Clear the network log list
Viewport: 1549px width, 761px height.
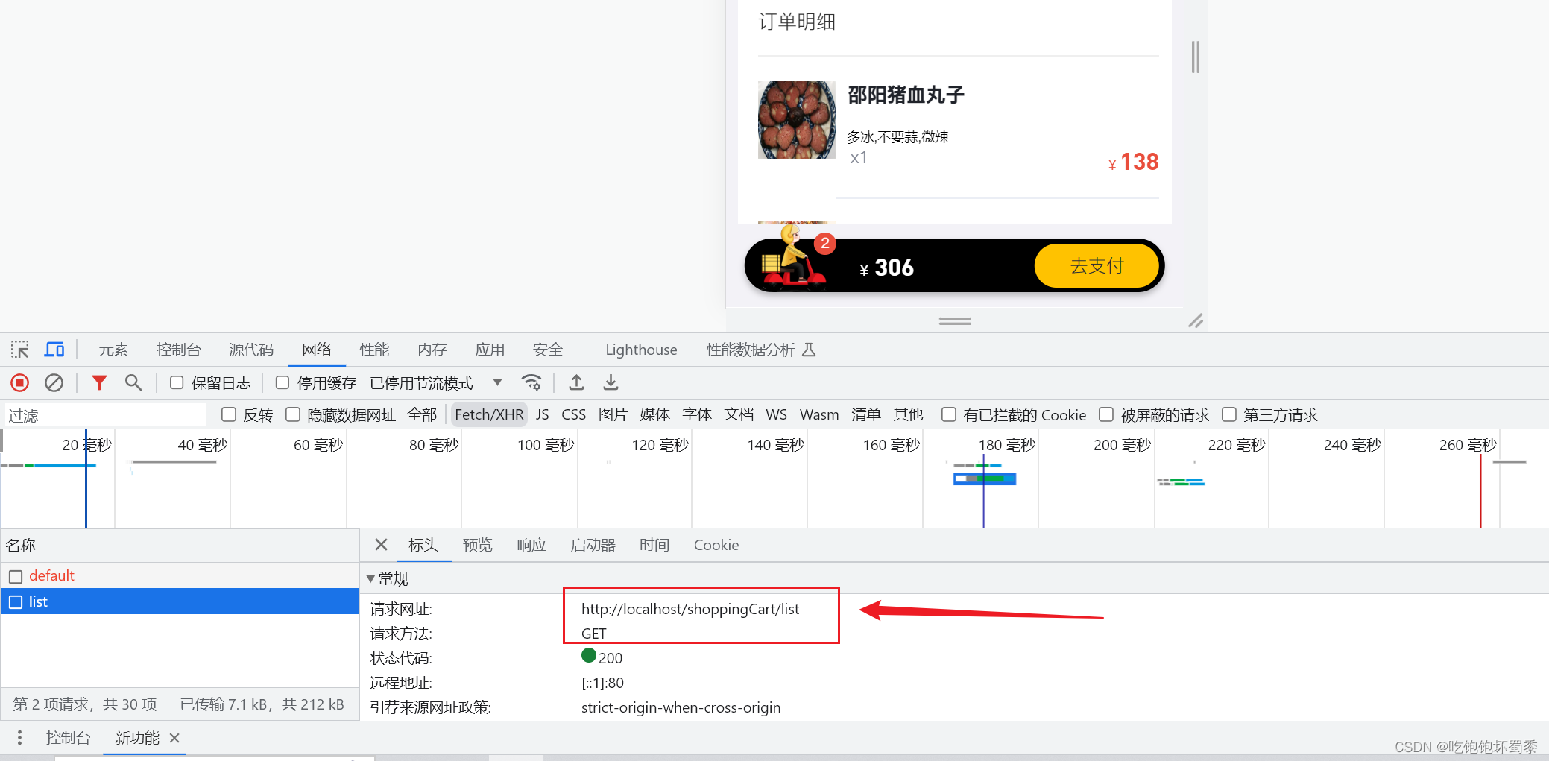pos(53,382)
